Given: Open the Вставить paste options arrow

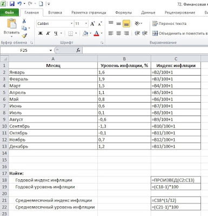Looking at the screenshot, I should 12,37.
